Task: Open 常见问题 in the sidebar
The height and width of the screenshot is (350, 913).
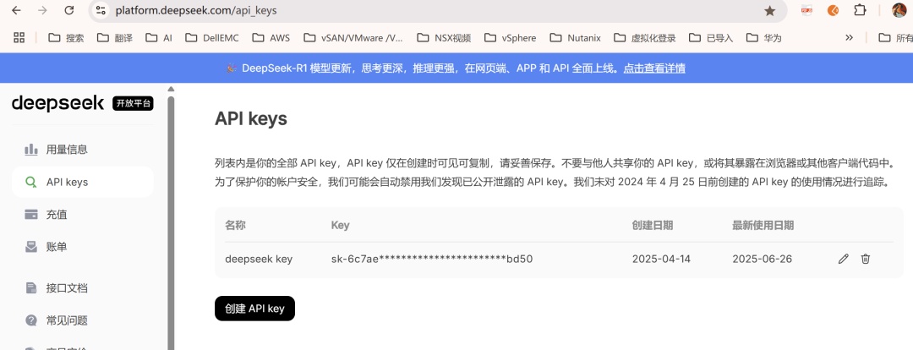Action: coord(83,320)
